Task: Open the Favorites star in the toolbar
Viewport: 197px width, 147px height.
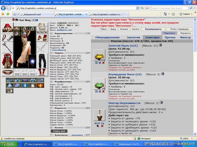Action: coord(3,14)
